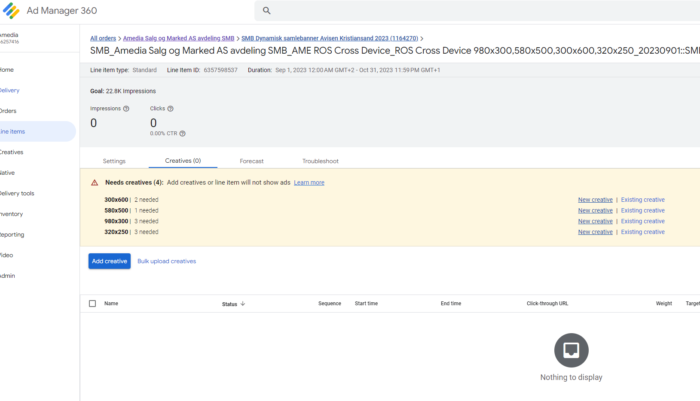
Task: Open the All orders breadcrumb
Action: pyautogui.click(x=103, y=38)
